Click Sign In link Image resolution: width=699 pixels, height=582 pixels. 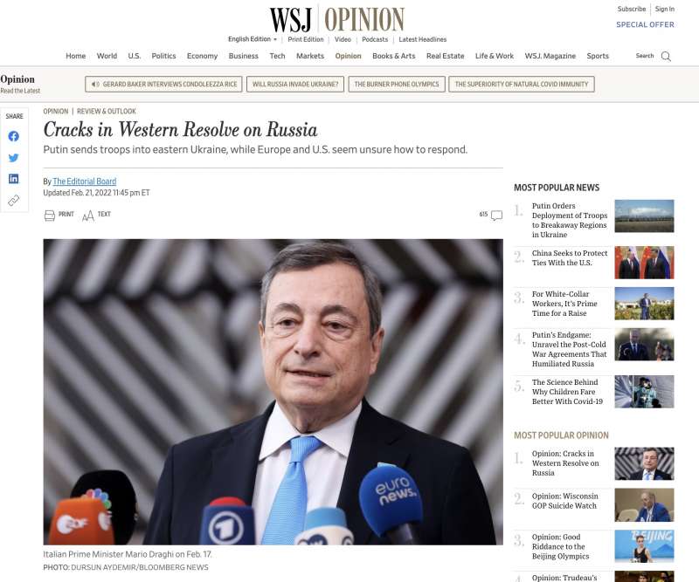coord(665,9)
